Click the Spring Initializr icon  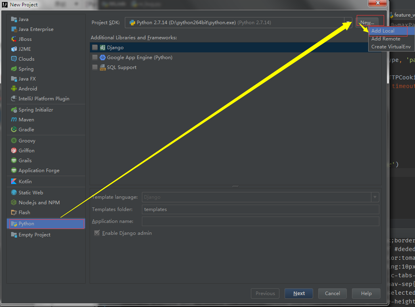(14, 109)
